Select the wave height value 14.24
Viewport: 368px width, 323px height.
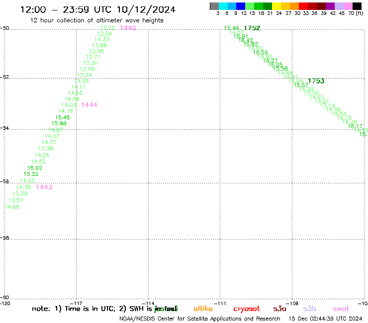[42, 155]
